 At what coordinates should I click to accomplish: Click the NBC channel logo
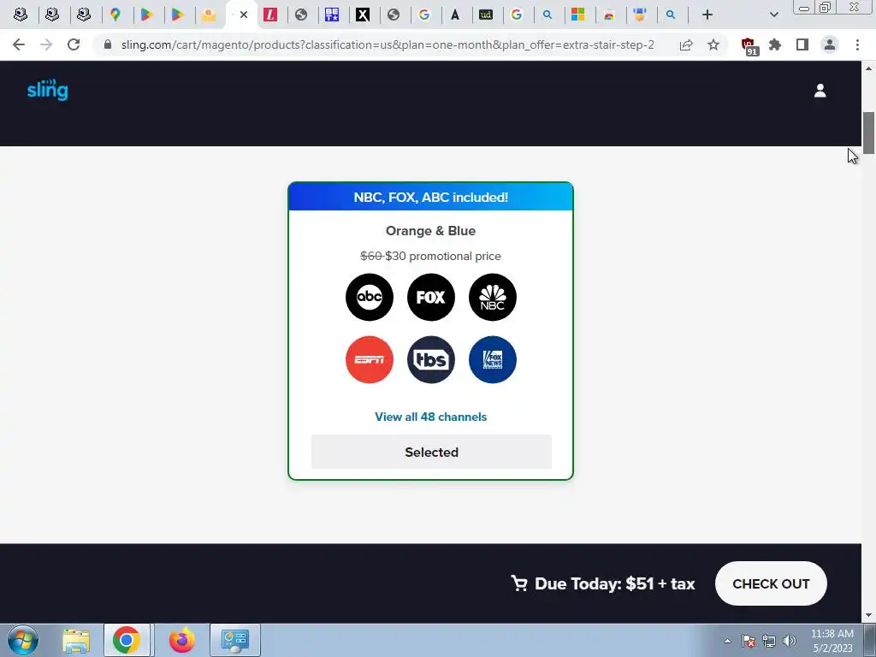pos(492,297)
